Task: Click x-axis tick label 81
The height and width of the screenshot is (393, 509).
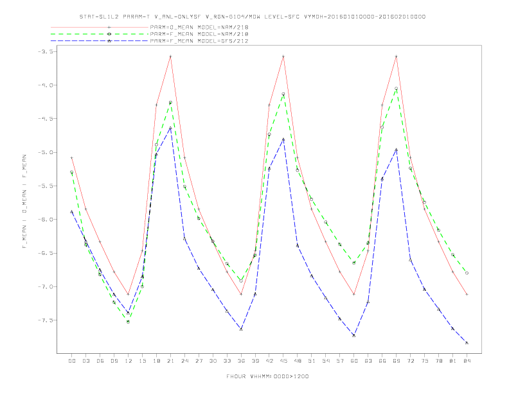Action: click(x=453, y=361)
